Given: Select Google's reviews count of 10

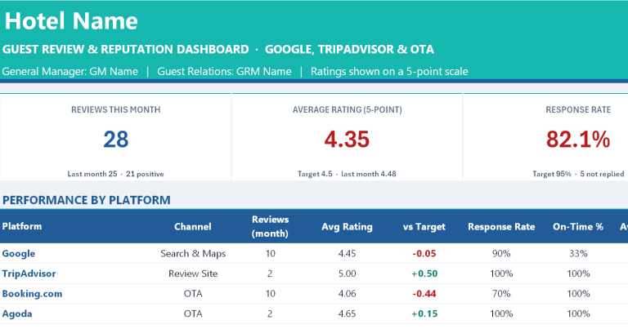Looking at the screenshot, I should (x=271, y=253).
